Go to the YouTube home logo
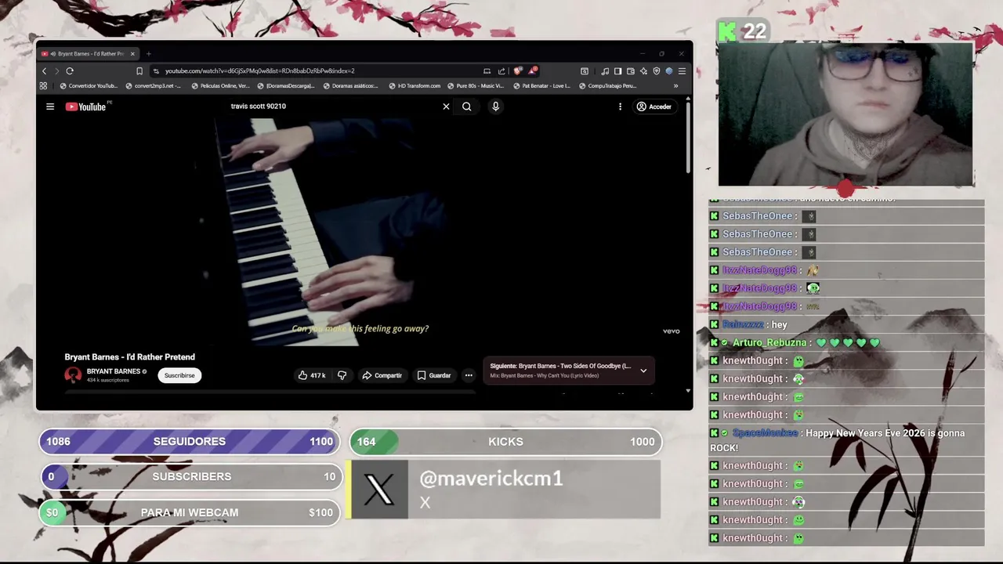The image size is (1003, 564). click(85, 107)
